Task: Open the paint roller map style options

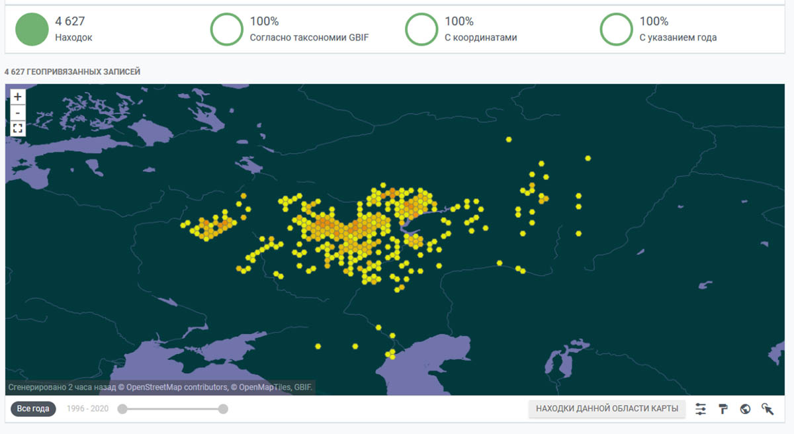Action: (x=723, y=409)
